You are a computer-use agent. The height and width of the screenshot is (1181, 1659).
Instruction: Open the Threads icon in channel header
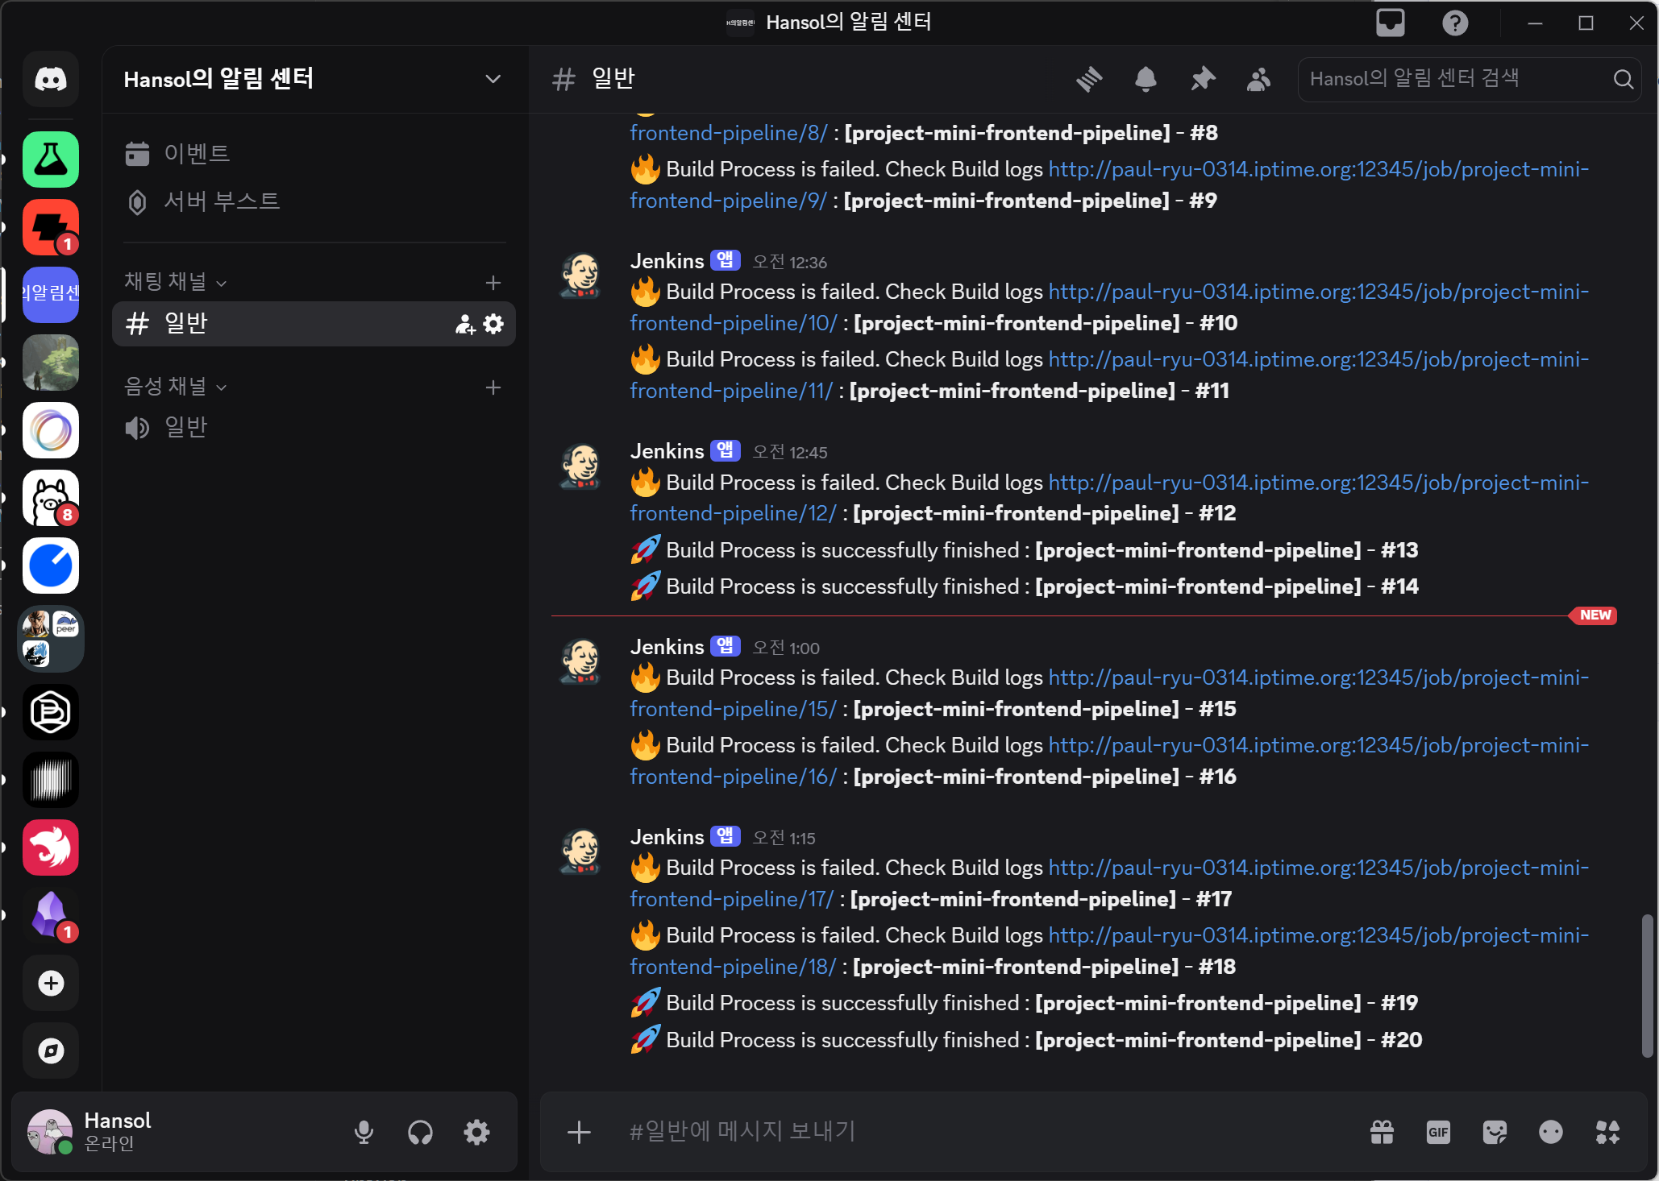[x=1089, y=79]
